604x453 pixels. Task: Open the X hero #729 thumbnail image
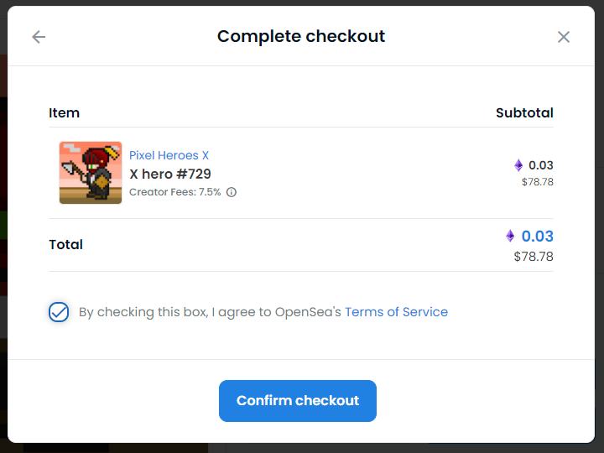91,173
